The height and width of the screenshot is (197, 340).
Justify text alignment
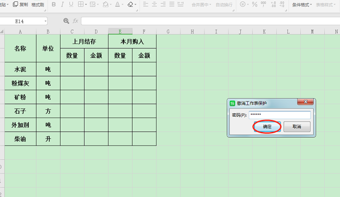(172, 4)
